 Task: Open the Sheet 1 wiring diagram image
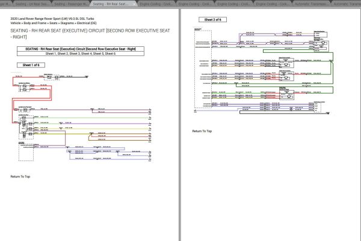[82, 117]
